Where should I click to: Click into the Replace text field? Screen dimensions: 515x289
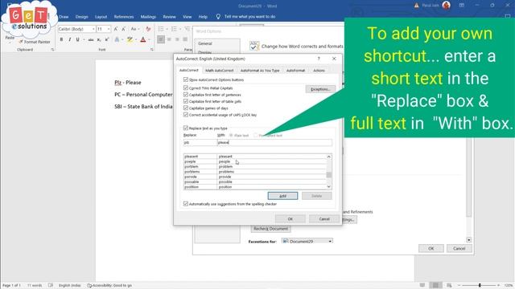coord(200,143)
